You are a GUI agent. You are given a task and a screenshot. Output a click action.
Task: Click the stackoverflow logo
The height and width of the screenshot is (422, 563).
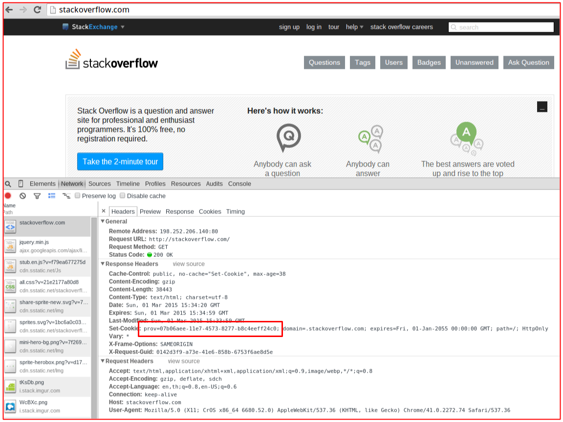click(x=111, y=60)
